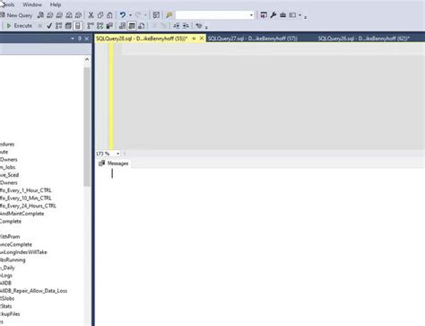Select the Every_1_Hour_CTRL tree item
Viewport: 425px width, 326px height.
pyautogui.click(x=26, y=190)
